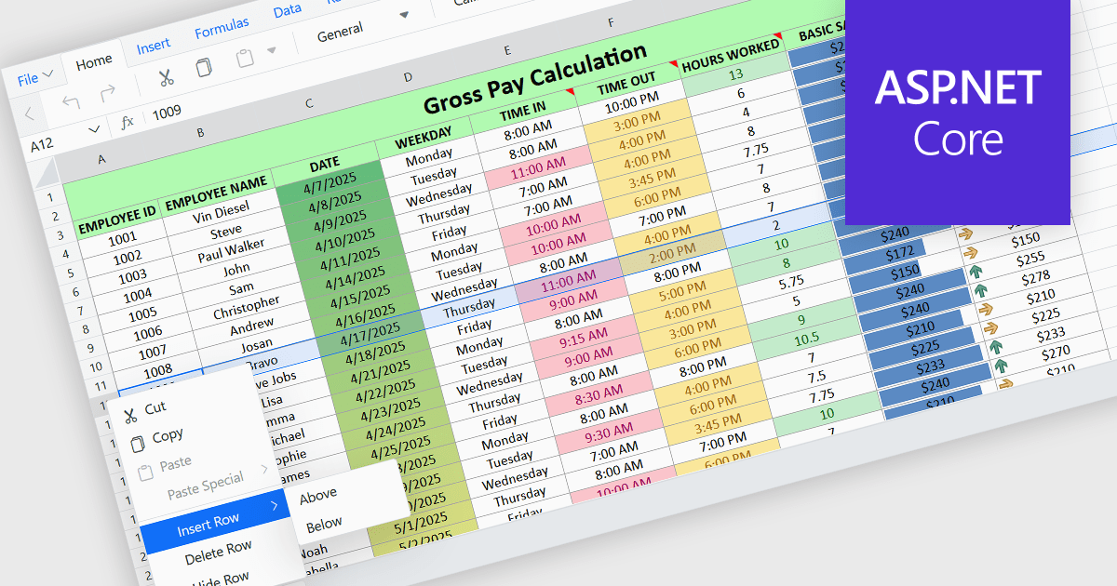1117x586 pixels.
Task: Choose Copy from the context menu
Action: click(167, 436)
